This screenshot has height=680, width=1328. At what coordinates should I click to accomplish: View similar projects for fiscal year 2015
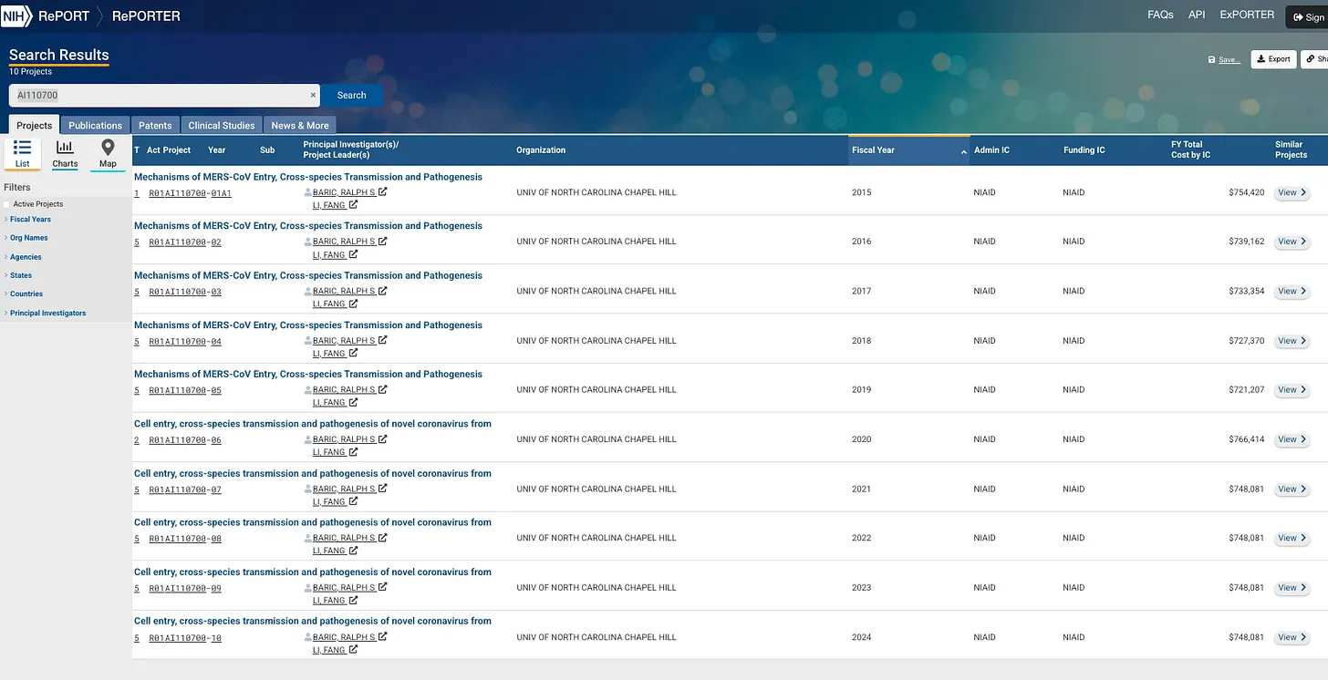coord(1292,192)
